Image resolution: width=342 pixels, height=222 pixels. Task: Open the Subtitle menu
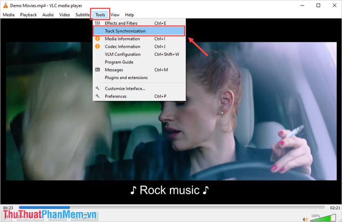click(x=83, y=15)
